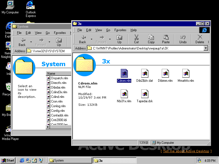Select Dibidai.nlm in the System window list
Viewport: 219px width, 164px height.
(56, 87)
